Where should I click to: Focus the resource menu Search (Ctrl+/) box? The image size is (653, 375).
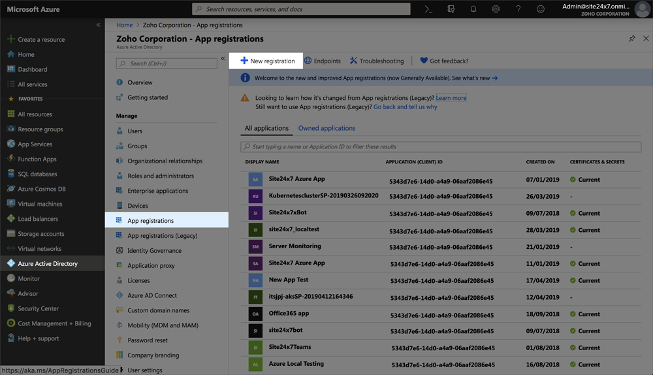[167, 63]
